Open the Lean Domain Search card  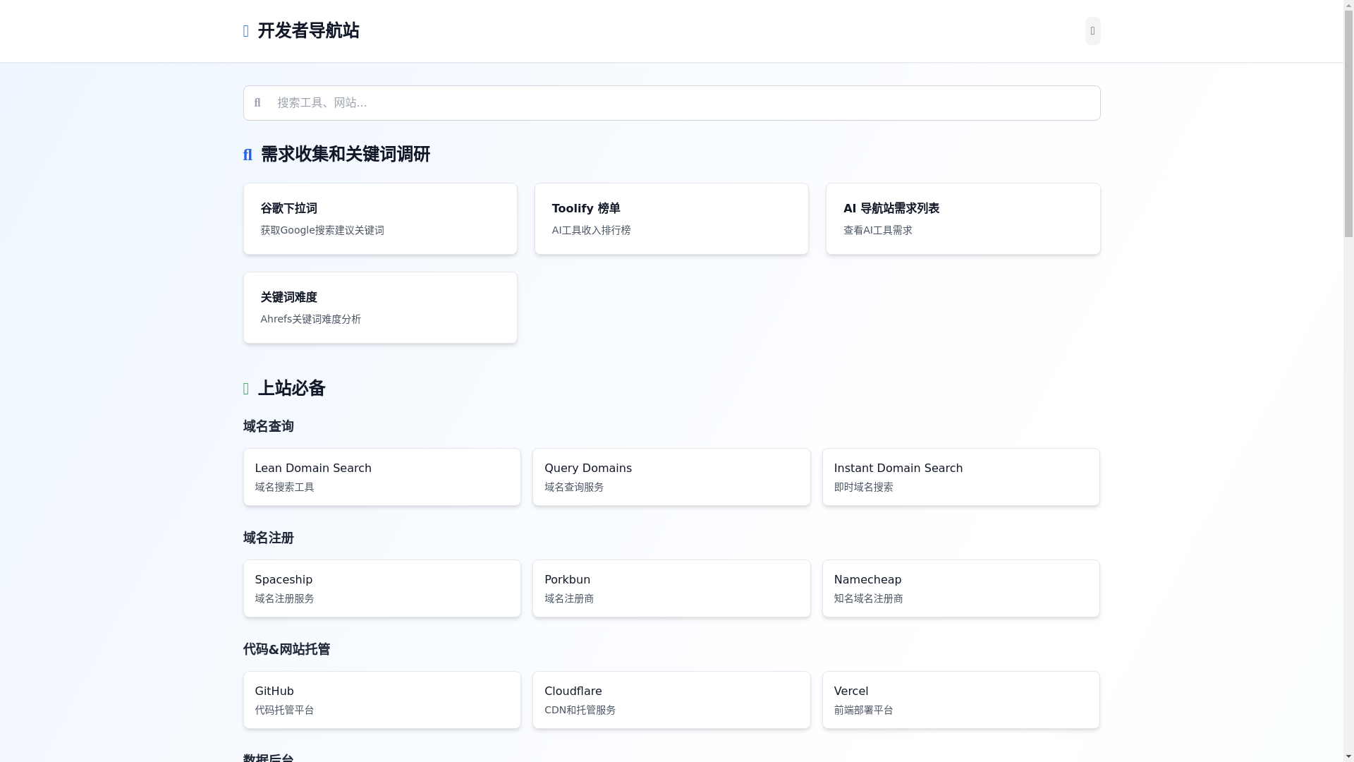pos(382,477)
